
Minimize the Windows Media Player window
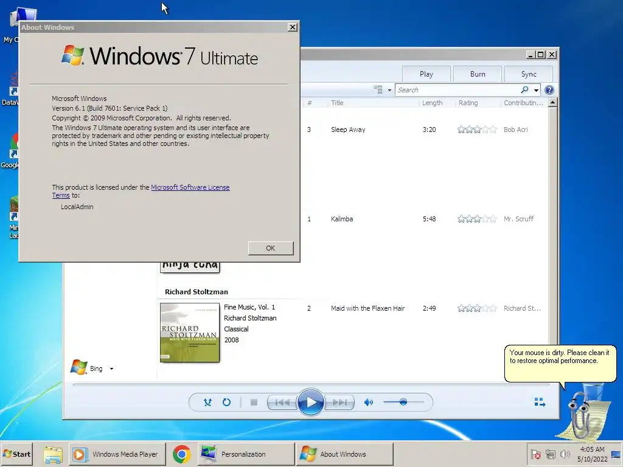coord(531,54)
